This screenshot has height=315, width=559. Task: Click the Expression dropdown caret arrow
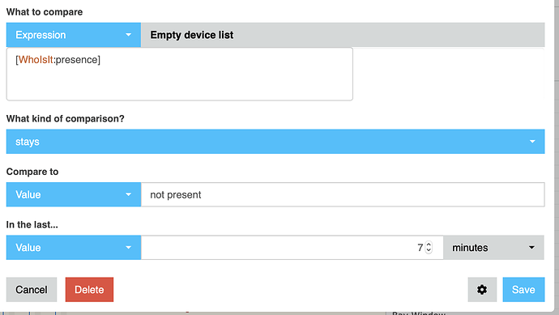tap(128, 35)
